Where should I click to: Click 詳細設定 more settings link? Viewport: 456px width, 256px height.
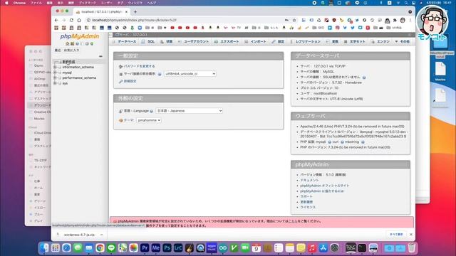130,81
